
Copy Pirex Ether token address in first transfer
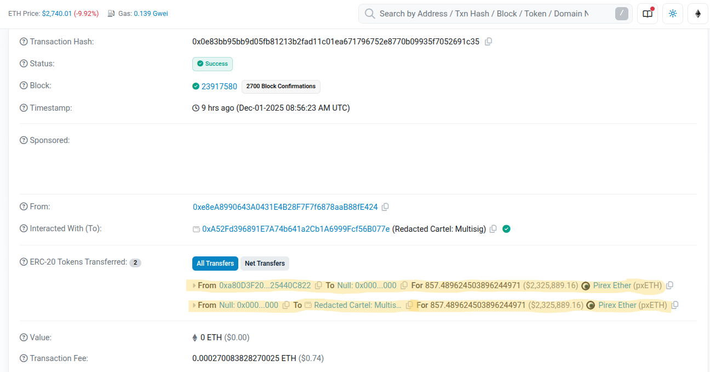point(669,285)
